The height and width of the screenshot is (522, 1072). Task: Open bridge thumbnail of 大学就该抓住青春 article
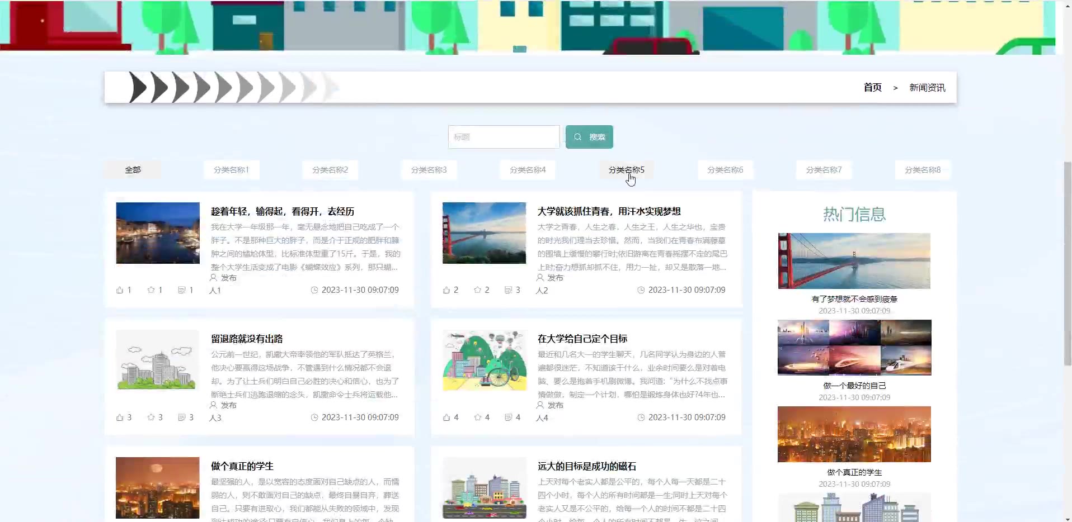(485, 233)
